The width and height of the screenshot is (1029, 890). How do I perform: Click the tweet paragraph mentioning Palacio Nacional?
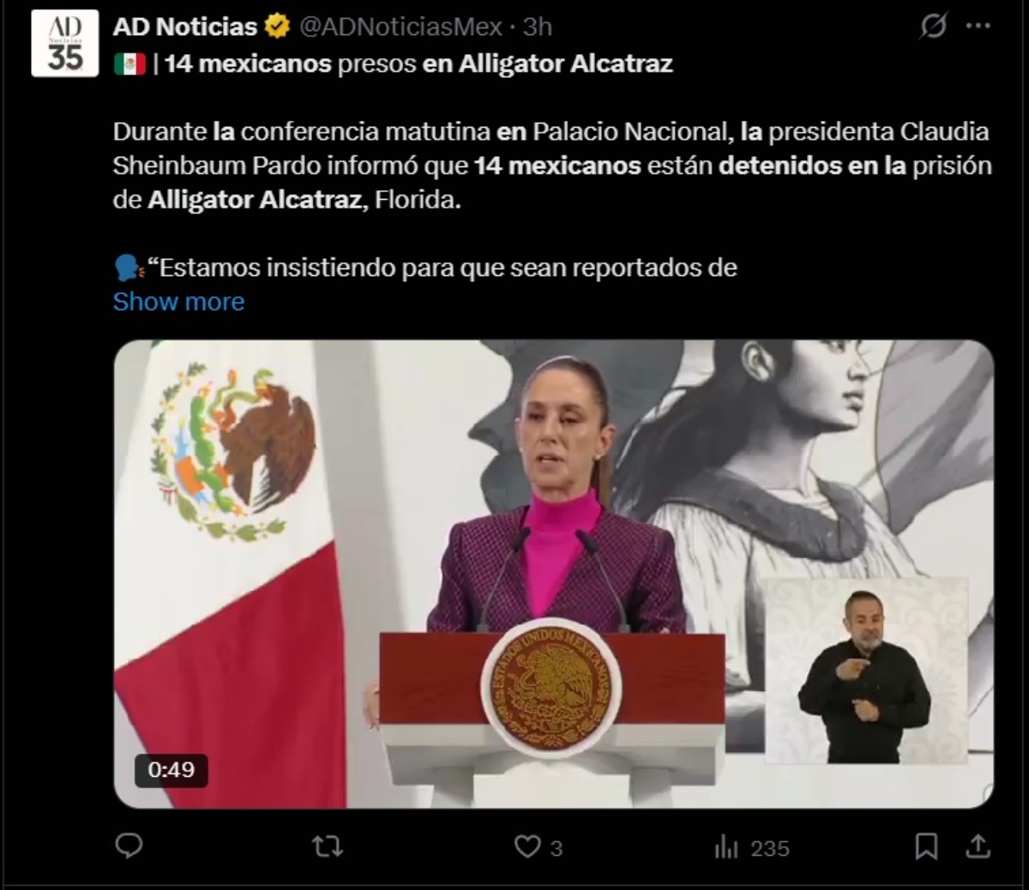click(552, 165)
